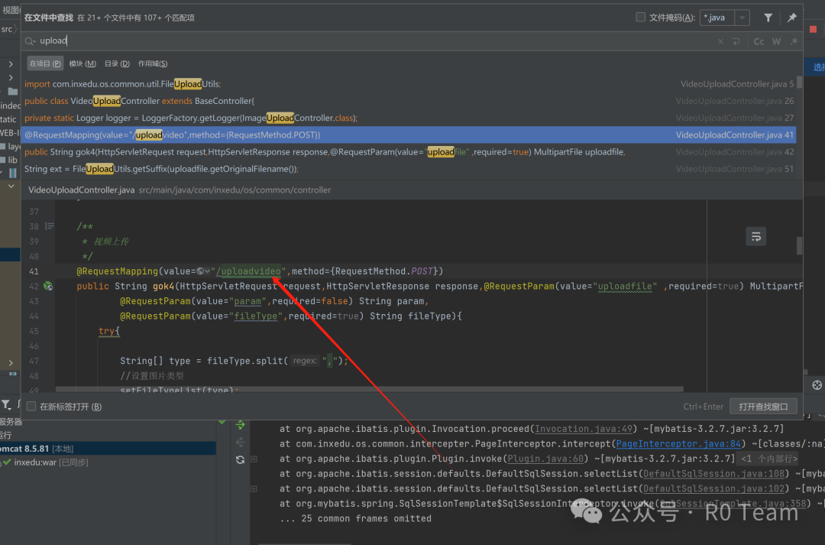The height and width of the screenshot is (545, 825).
Task: Click the crosshair locate icon at right edge
Action: coord(817,385)
